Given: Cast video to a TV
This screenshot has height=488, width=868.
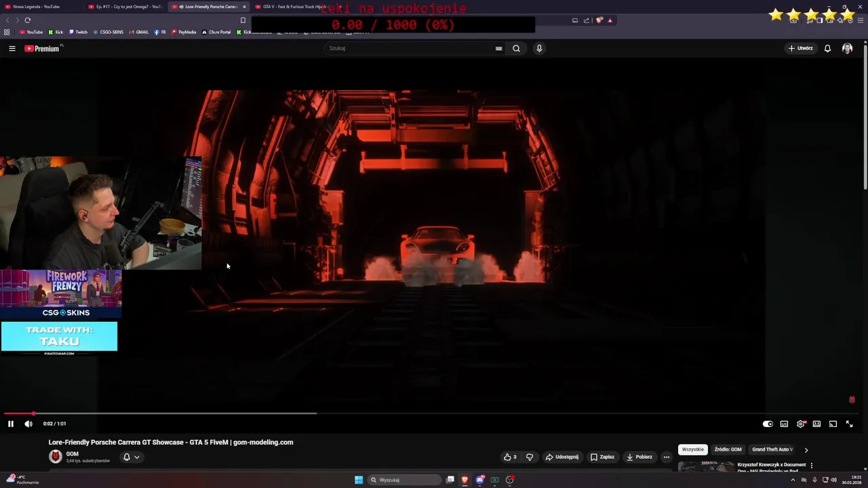Looking at the screenshot, I should click(x=833, y=424).
